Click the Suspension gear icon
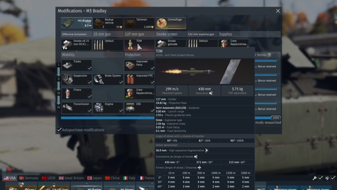Viewport: 337px width, 190px height. pos(67,79)
